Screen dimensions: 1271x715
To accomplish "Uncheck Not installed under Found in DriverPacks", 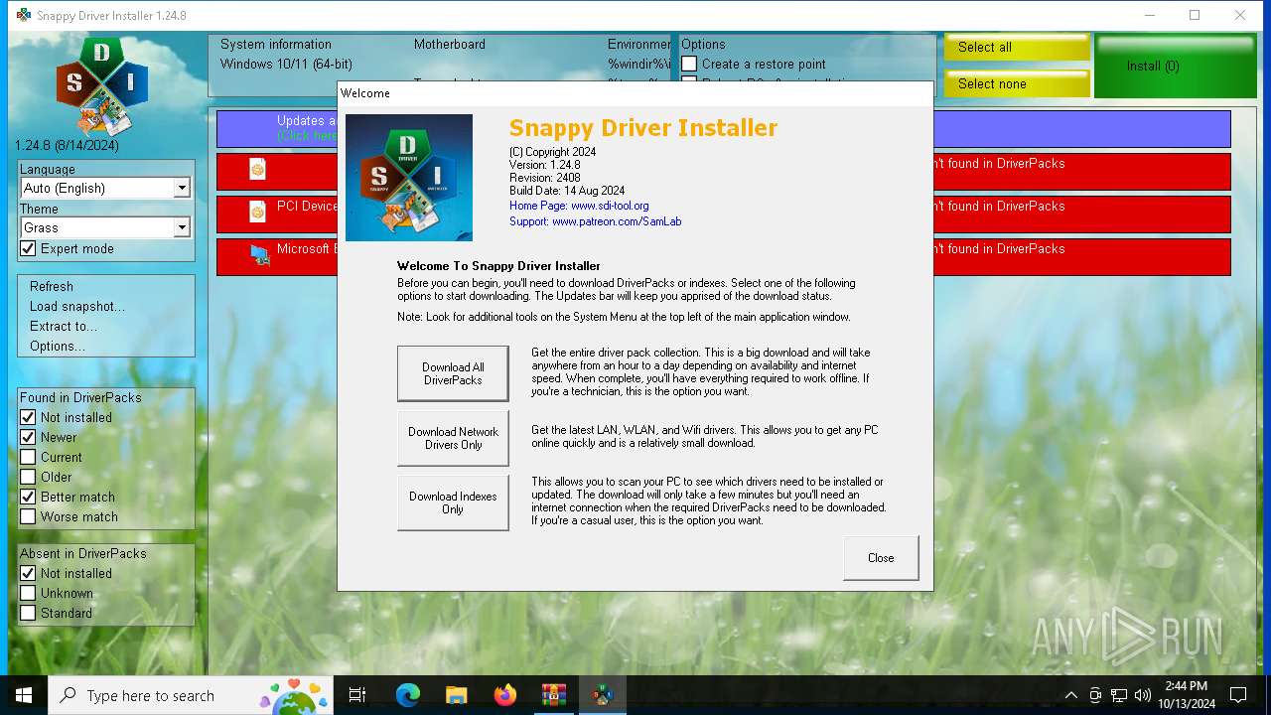I will point(28,417).
